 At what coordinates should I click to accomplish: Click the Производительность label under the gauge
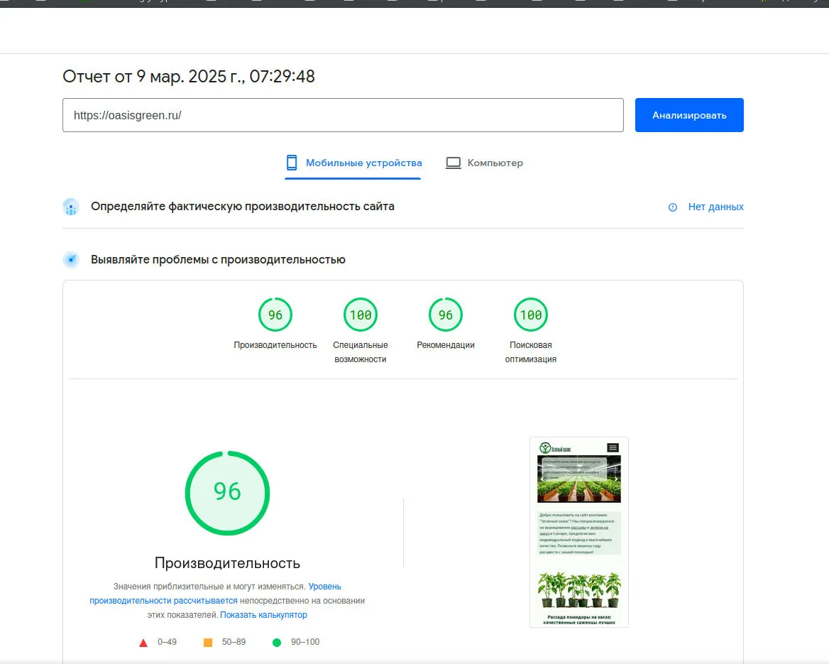coord(275,345)
